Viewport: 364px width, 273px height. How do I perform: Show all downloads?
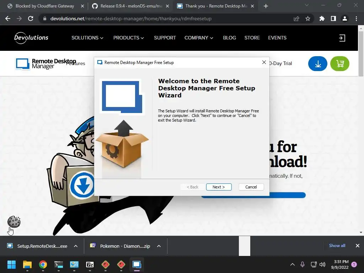point(337,245)
